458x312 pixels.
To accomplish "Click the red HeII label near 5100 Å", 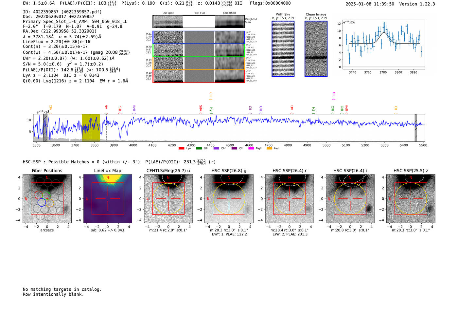I will 346,109.
